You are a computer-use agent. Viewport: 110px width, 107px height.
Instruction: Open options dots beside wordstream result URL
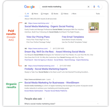pyautogui.click(x=53, y=79)
